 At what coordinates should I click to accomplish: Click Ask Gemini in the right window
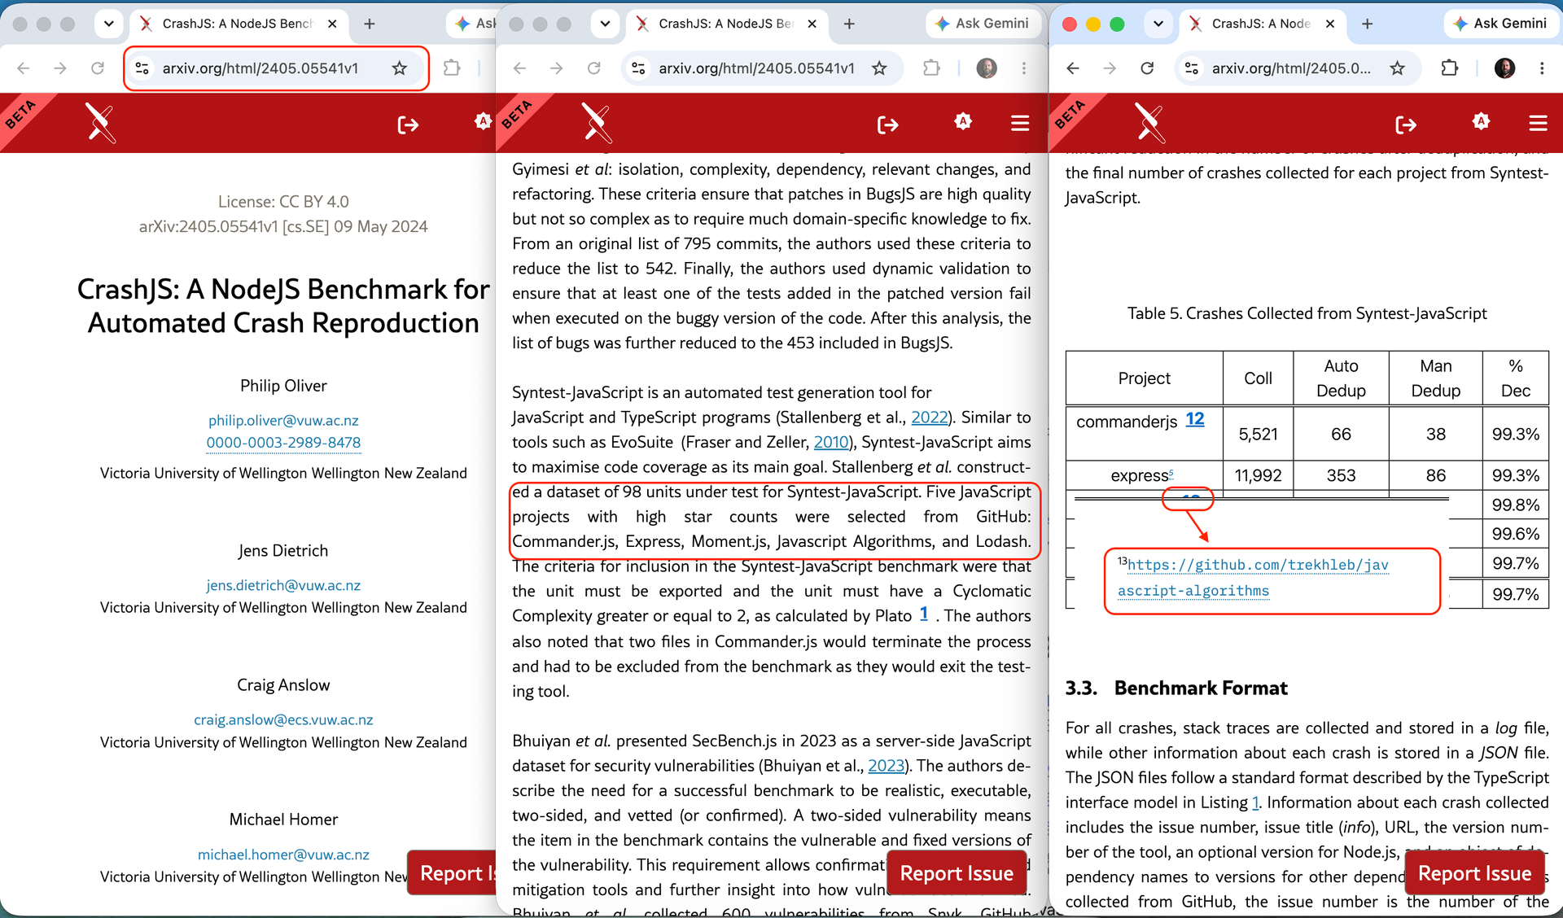click(x=1500, y=24)
